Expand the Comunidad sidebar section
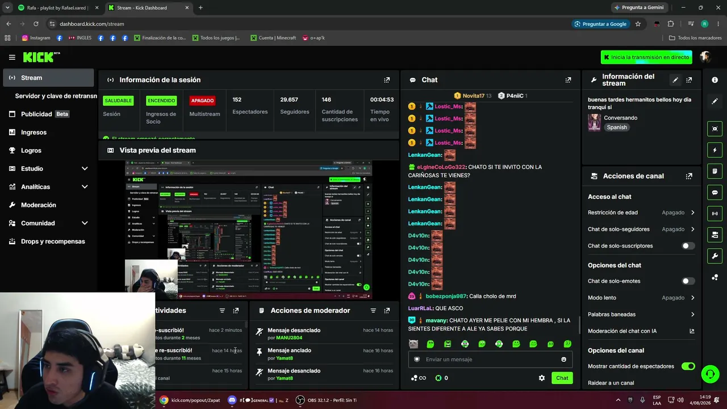The image size is (727, 409). (85, 223)
